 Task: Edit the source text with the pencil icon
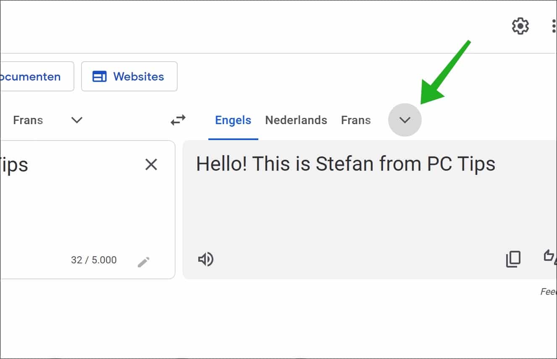tap(143, 261)
